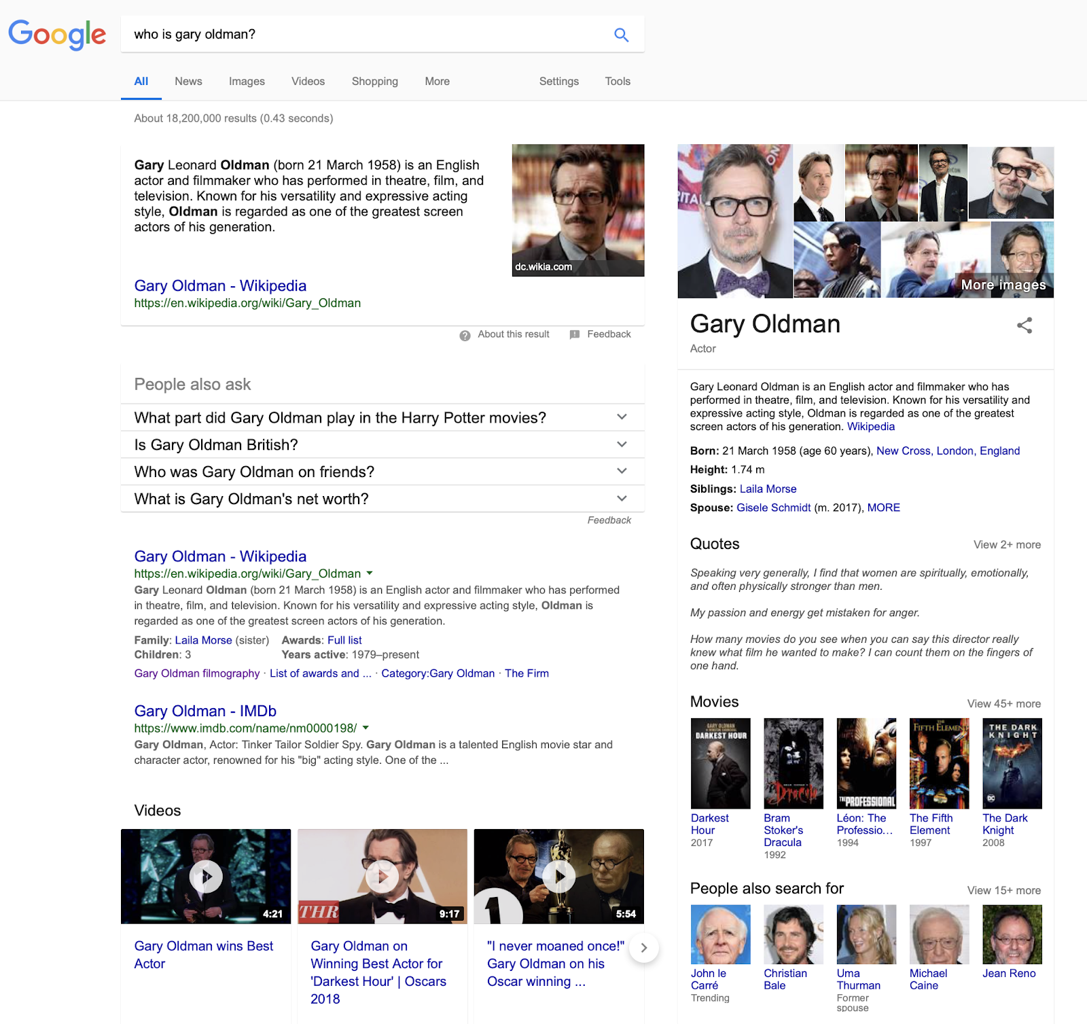
Task: Click the 'New Cross, London, England' birthplace link
Action: 948,451
